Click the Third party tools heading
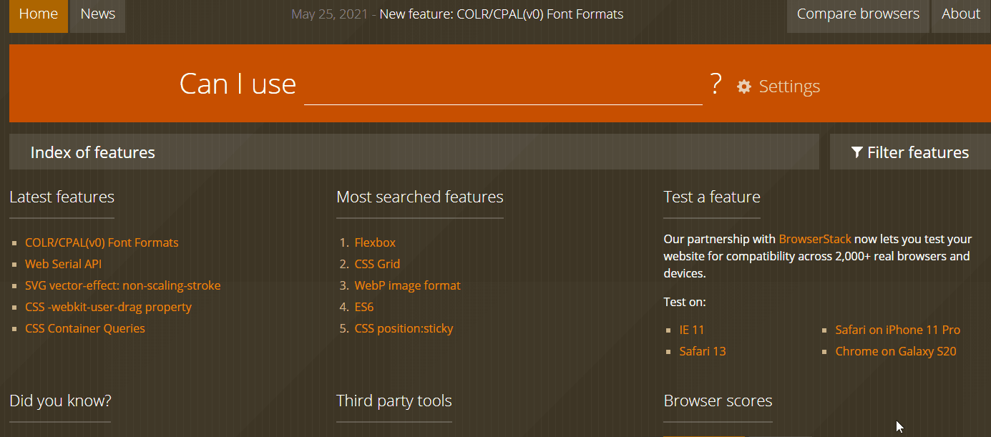Viewport: 991px width, 437px height. pos(394,401)
